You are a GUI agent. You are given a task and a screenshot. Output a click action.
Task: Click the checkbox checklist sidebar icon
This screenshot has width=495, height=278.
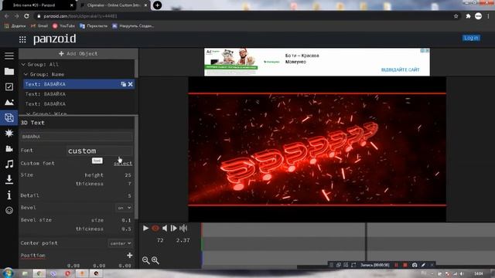point(9,86)
